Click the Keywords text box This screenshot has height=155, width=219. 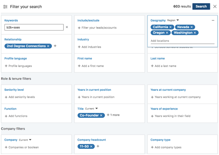(34, 27)
